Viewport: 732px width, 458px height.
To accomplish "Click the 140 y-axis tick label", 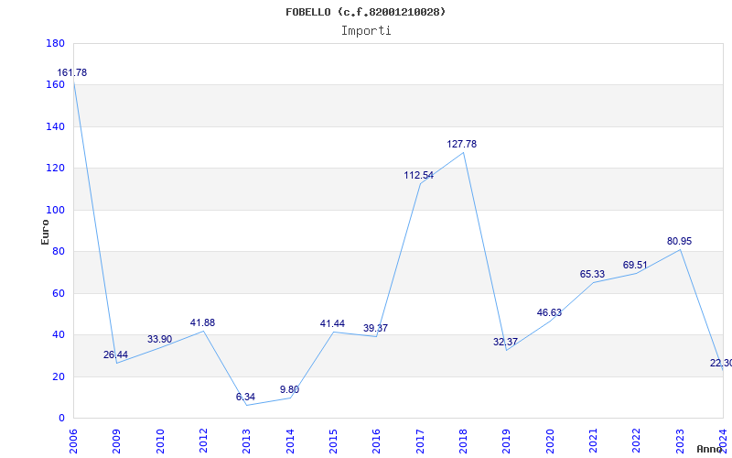I will click(x=56, y=126).
